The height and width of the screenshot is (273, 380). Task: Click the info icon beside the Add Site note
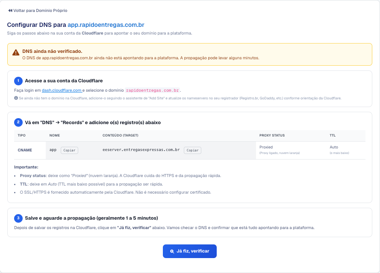(16, 98)
